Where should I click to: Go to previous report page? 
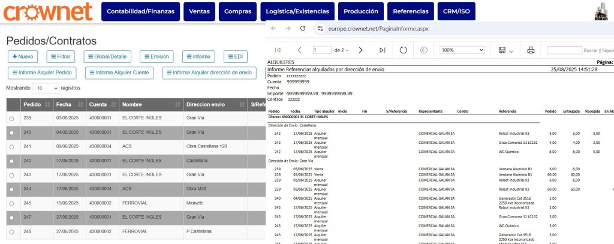pos(300,50)
